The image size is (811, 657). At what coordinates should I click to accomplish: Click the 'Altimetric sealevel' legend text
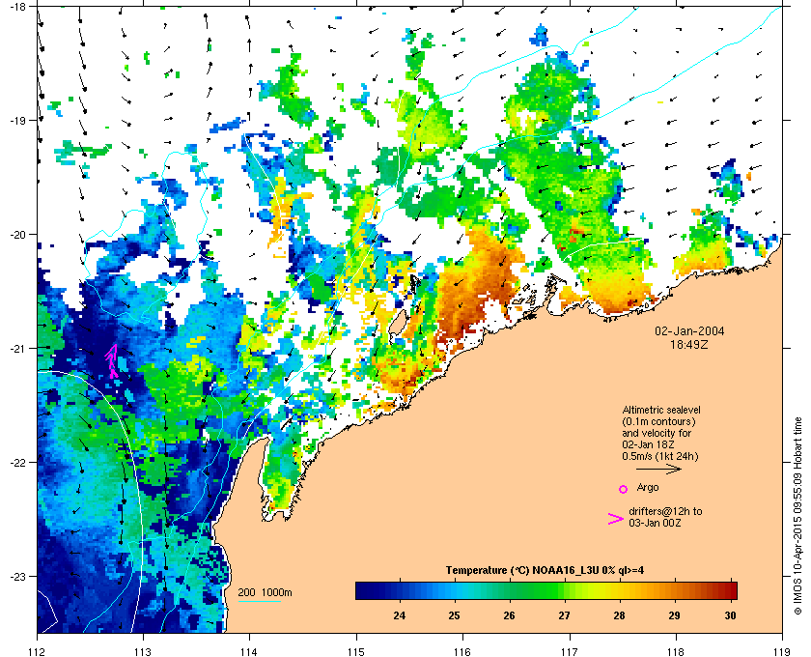(x=661, y=410)
